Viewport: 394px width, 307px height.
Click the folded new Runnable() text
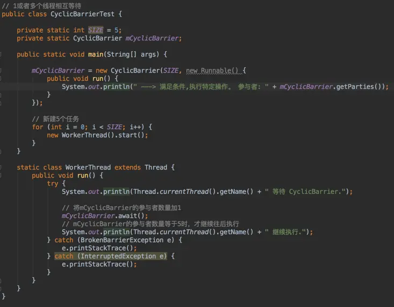click(212, 71)
